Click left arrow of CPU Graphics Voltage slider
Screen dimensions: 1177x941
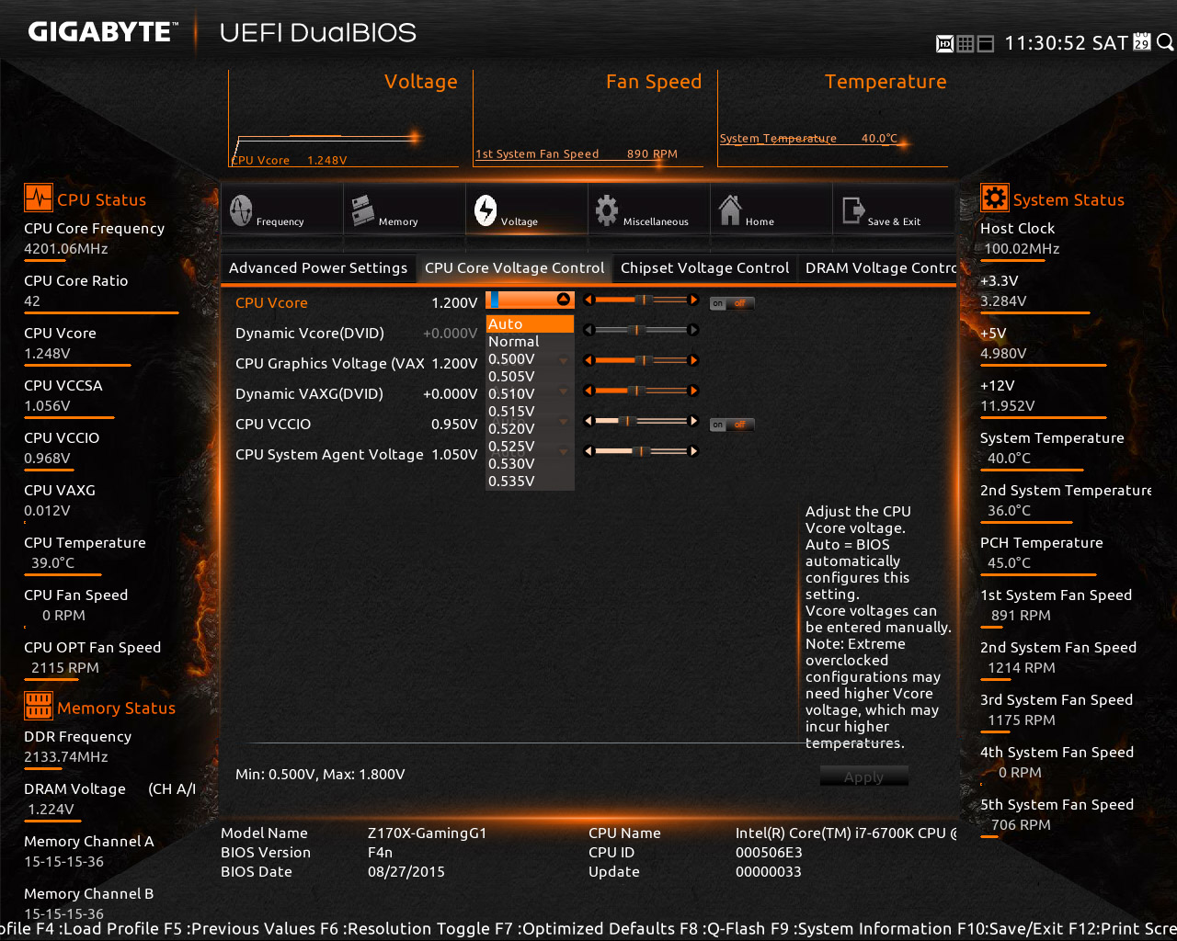click(x=589, y=360)
